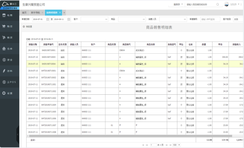Sort by 销售日期 column header
The image size is (244, 148).
click(33, 45)
